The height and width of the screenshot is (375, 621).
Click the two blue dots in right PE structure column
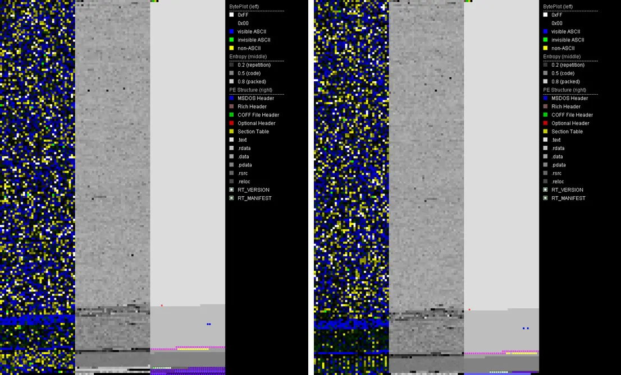click(x=526, y=328)
